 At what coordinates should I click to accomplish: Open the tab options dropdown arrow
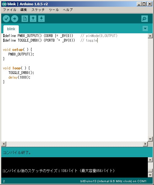[x=145, y=29]
